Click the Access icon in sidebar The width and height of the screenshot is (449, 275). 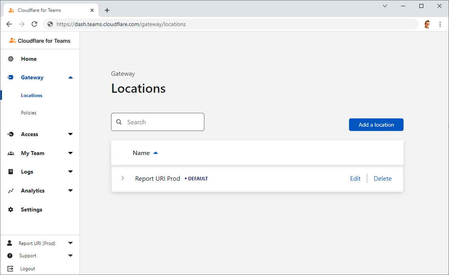tap(11, 134)
